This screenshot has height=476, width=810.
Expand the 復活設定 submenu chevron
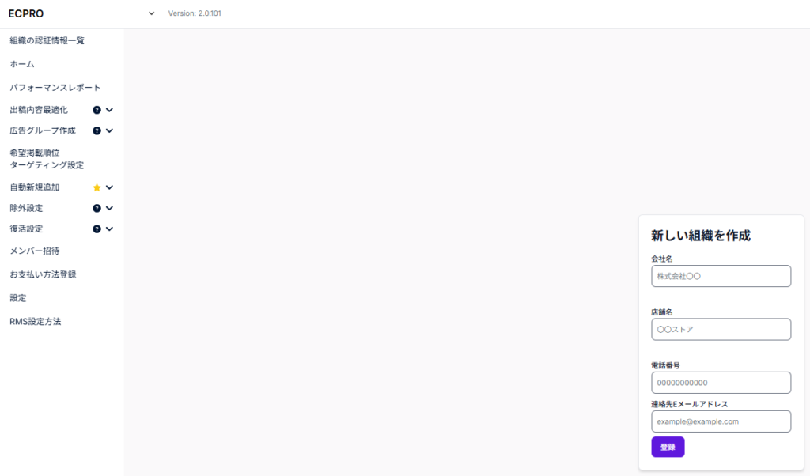tap(109, 229)
